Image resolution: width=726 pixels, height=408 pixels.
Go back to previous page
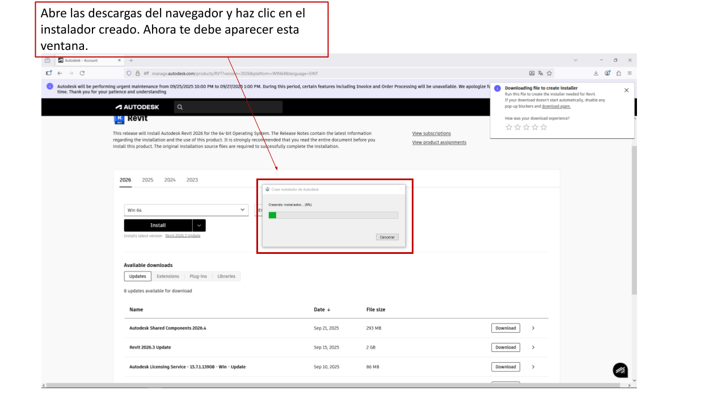pyautogui.click(x=60, y=73)
